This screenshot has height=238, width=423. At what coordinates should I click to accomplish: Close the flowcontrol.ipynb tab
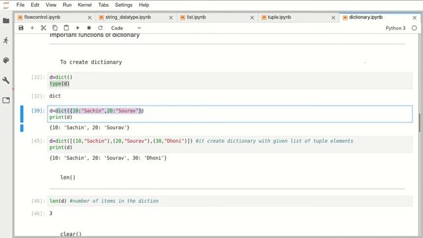[90, 18]
